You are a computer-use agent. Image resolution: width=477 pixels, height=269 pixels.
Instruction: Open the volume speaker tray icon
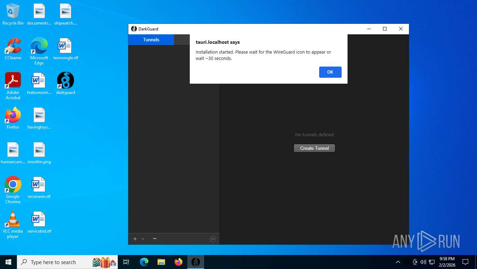(423, 262)
